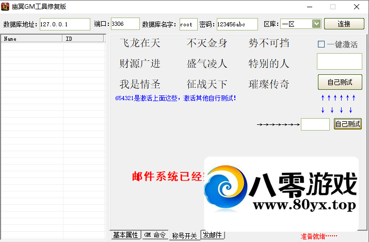
Task: Click the input box after right arrows
Action: coord(315,124)
